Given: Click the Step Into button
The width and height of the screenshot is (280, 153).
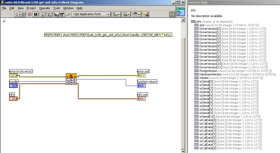Looking at the screenshot, I should point(56,14).
